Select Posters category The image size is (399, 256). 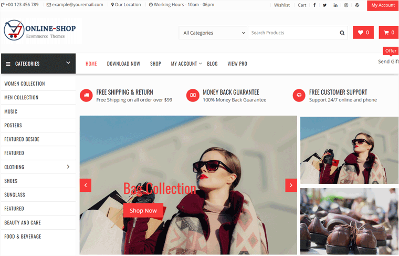[38, 125]
